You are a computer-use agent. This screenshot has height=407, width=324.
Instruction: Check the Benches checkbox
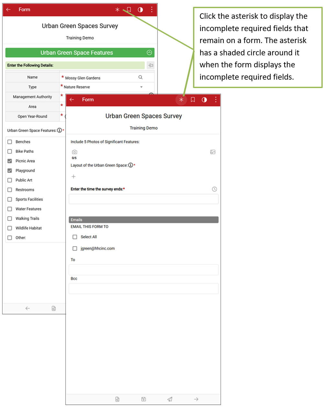(x=10, y=142)
